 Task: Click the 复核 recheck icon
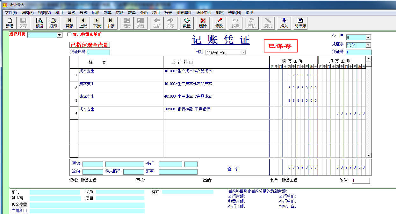[268, 23]
